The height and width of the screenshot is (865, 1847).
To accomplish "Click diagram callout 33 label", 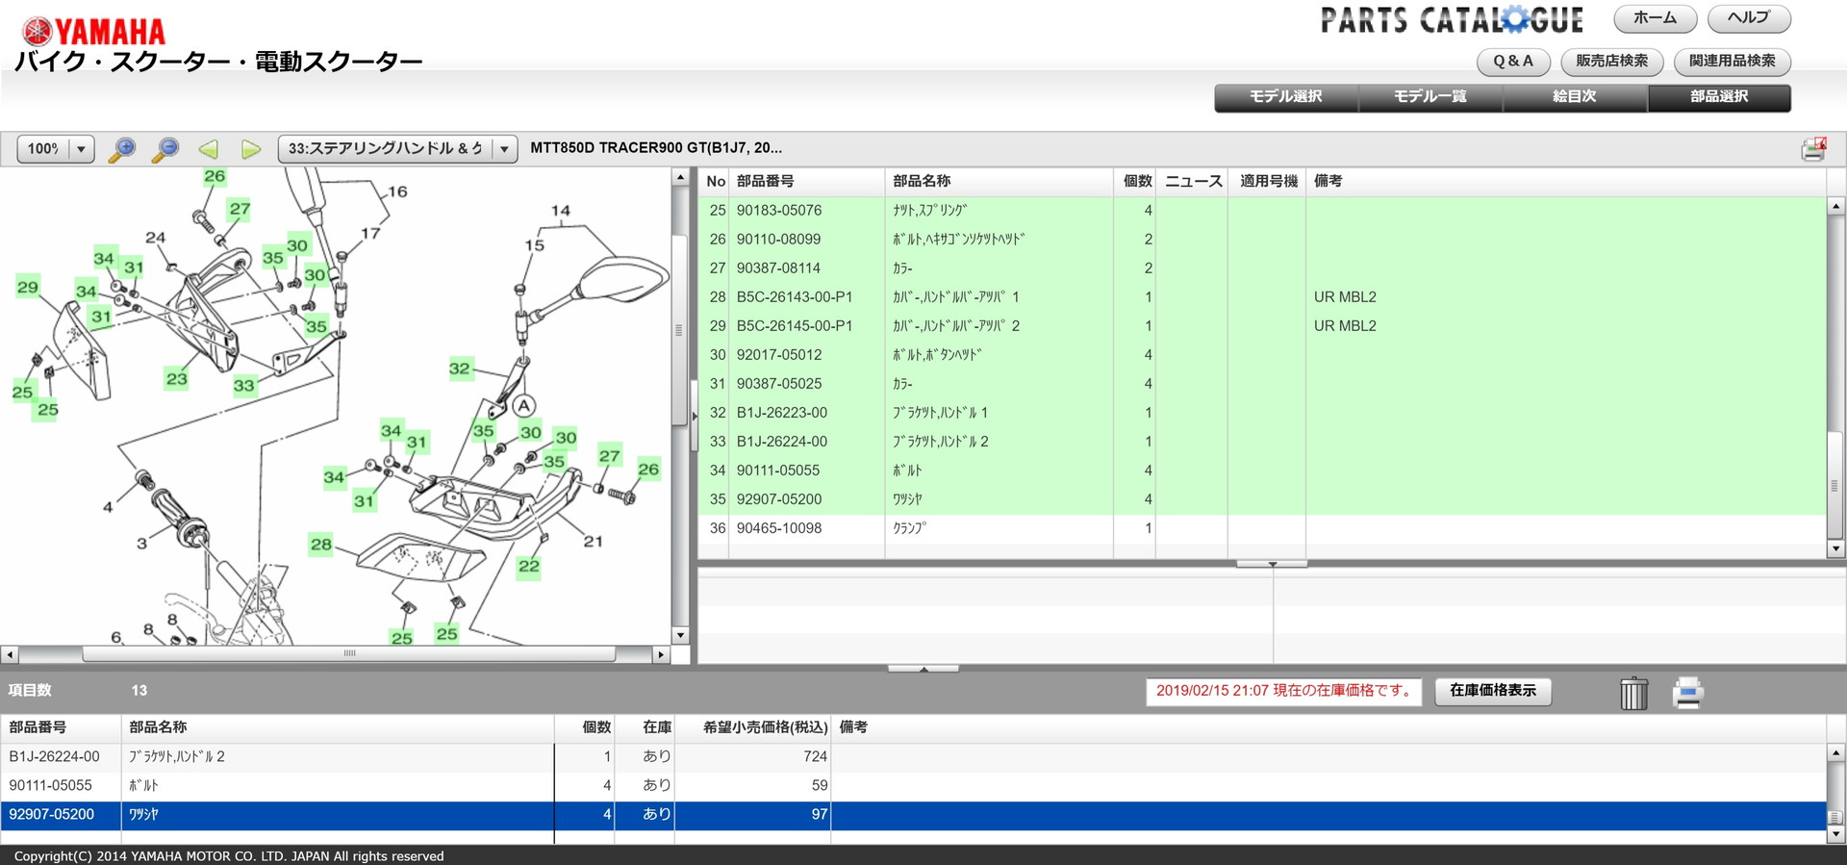I will tap(244, 386).
